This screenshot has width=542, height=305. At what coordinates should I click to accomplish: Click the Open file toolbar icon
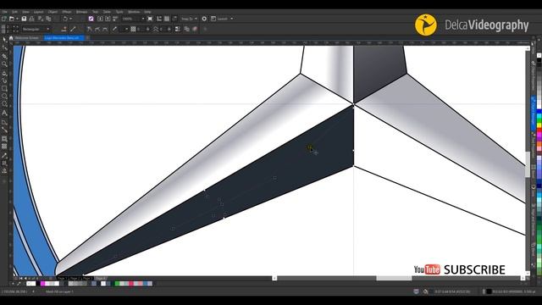[12, 19]
